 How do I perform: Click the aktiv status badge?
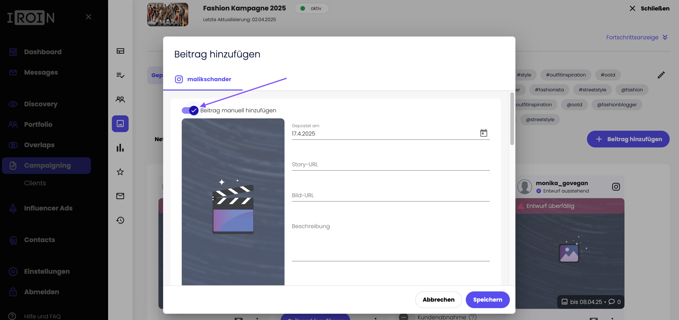pyautogui.click(x=311, y=9)
